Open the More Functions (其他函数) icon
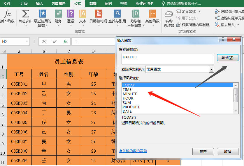 pyautogui.click(x=152, y=13)
